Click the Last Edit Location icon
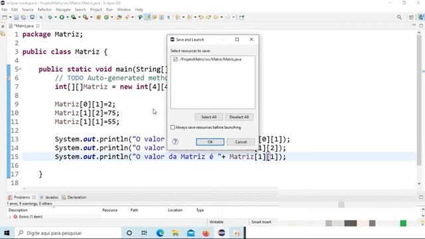 point(201,17)
